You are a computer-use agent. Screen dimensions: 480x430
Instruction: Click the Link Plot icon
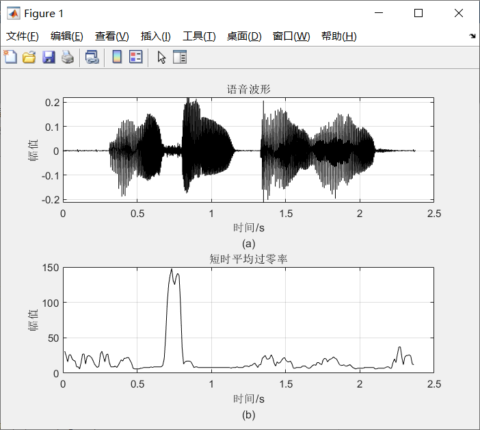[92, 58]
